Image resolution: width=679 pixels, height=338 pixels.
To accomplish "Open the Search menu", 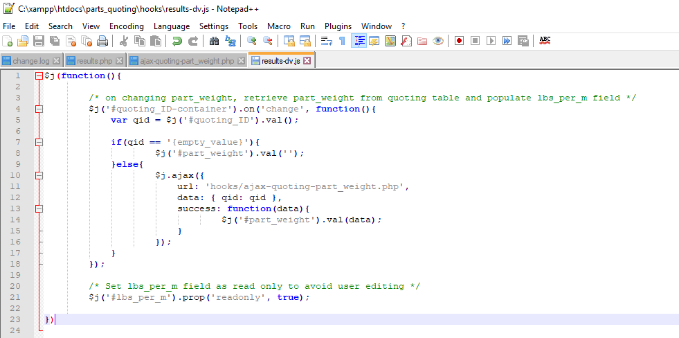I will [61, 26].
